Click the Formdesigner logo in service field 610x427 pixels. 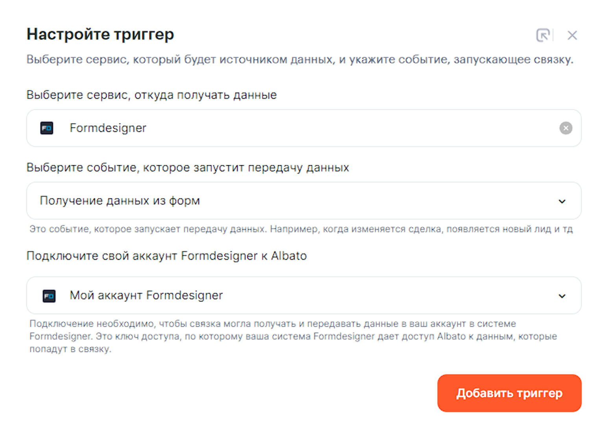pyautogui.click(x=47, y=128)
